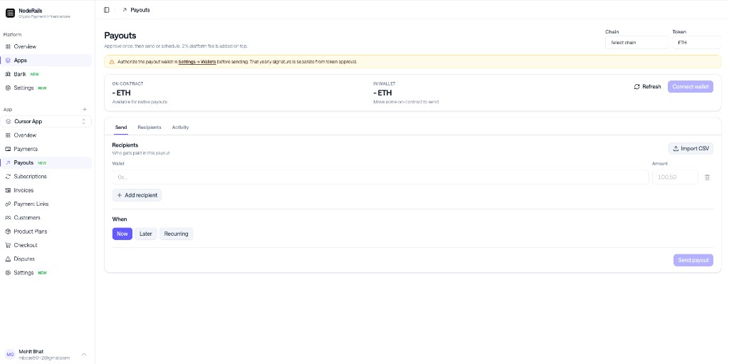This screenshot has width=729, height=364.
Task: Click the Subscriptions refresh-arrows icon
Action: pos(8,177)
